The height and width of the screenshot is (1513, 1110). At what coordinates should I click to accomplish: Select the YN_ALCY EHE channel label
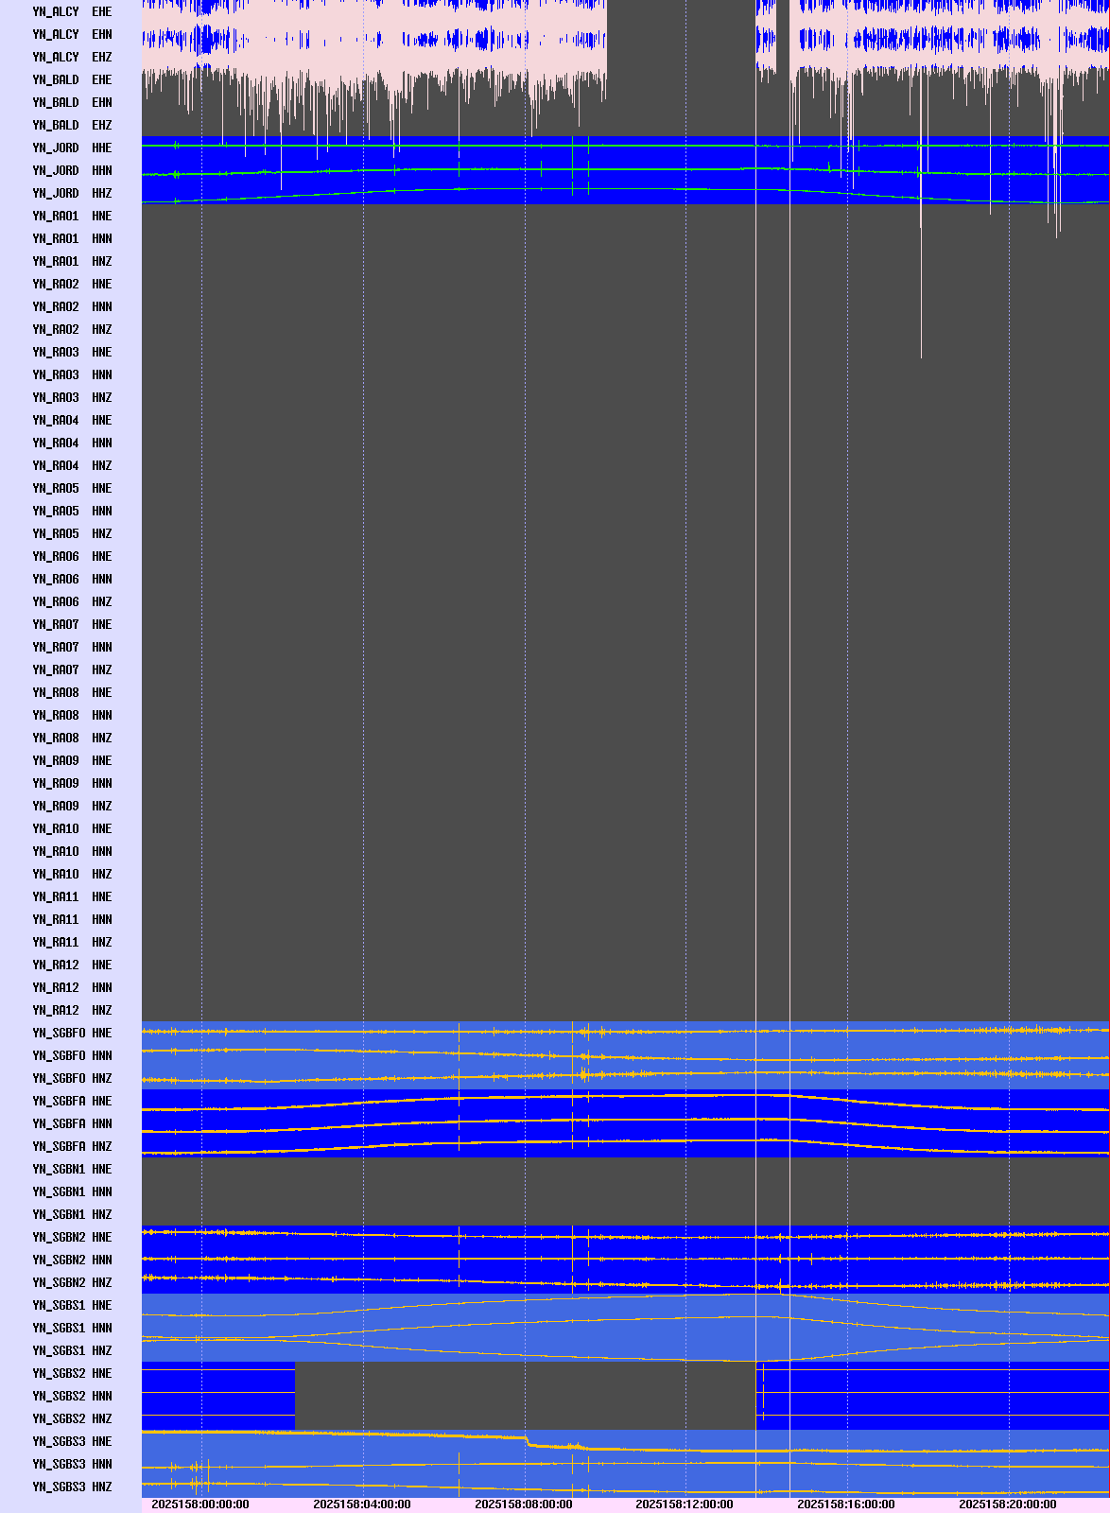72,11
